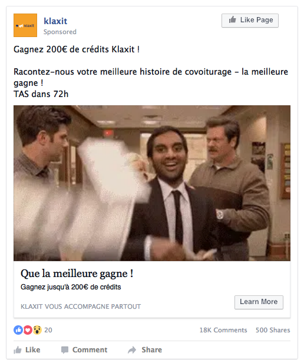Click the thumbs-up icon in Like Page
The height and width of the screenshot is (360, 304).
(233, 20)
